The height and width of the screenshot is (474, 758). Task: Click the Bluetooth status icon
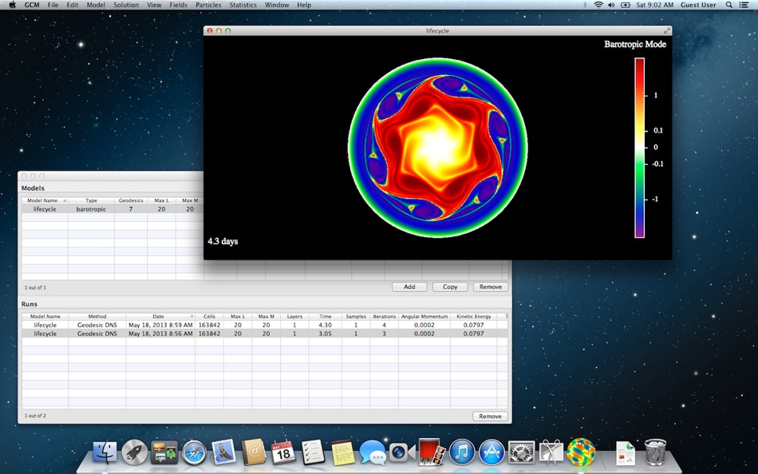pyautogui.click(x=585, y=5)
